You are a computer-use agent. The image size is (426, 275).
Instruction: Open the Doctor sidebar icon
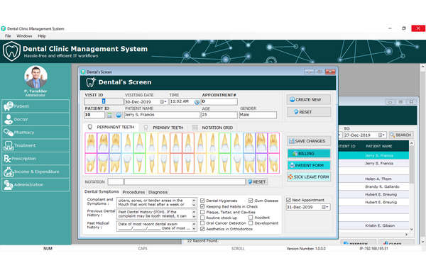click(x=9, y=119)
